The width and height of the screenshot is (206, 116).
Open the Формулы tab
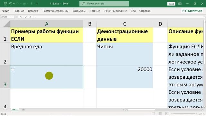click(79, 11)
